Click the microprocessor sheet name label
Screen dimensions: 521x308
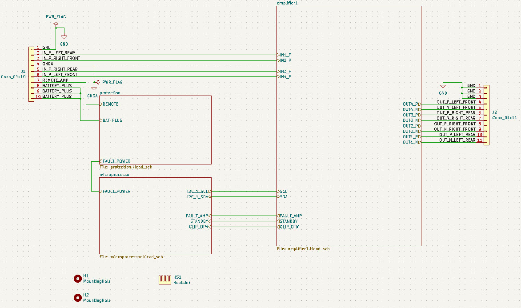(115, 174)
